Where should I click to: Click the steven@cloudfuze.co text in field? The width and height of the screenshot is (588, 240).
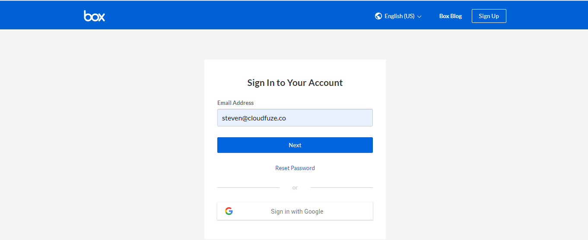pyautogui.click(x=254, y=118)
